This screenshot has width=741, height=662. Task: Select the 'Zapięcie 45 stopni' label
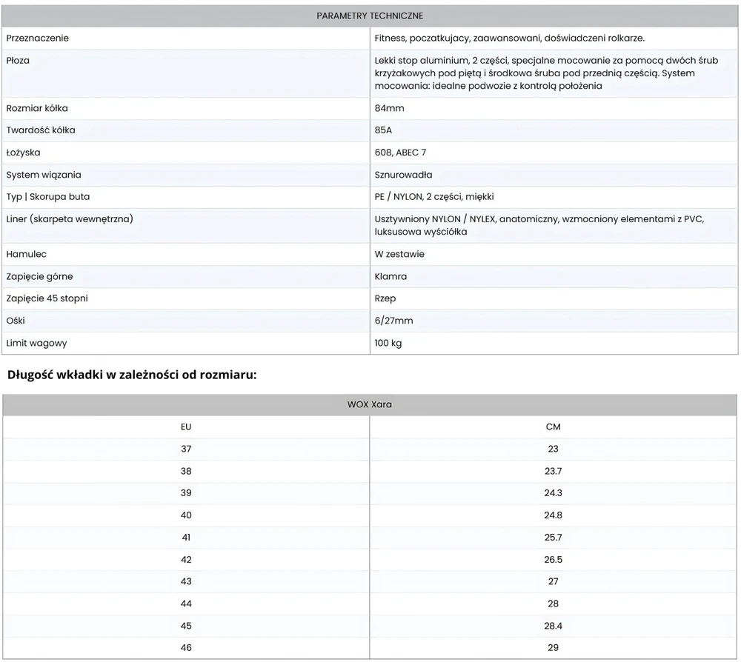[47, 298]
